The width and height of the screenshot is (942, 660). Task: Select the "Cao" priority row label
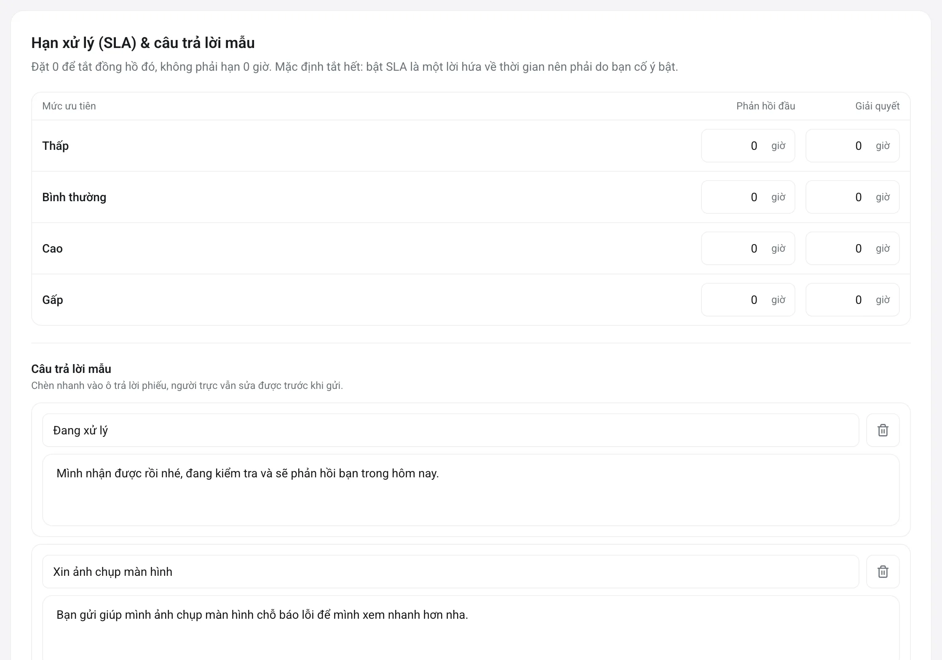tap(52, 248)
